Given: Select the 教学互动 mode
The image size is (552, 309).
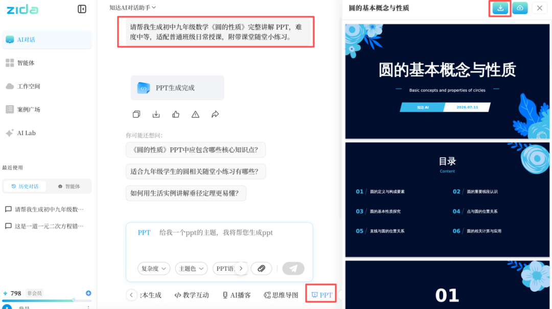Looking at the screenshot, I should [x=192, y=295].
